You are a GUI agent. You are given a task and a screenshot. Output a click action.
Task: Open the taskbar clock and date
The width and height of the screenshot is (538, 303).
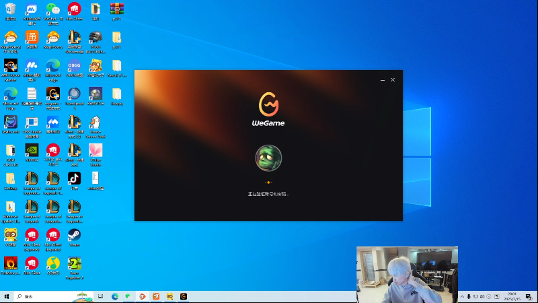(x=512, y=296)
